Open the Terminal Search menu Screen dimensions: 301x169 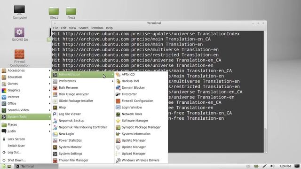pos(84,28)
